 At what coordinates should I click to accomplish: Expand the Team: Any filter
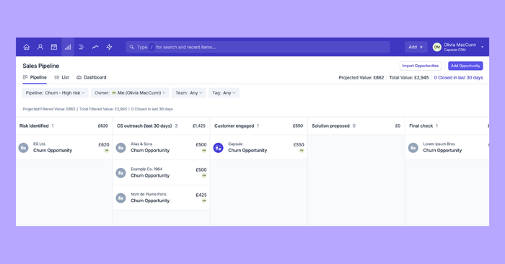[189, 93]
